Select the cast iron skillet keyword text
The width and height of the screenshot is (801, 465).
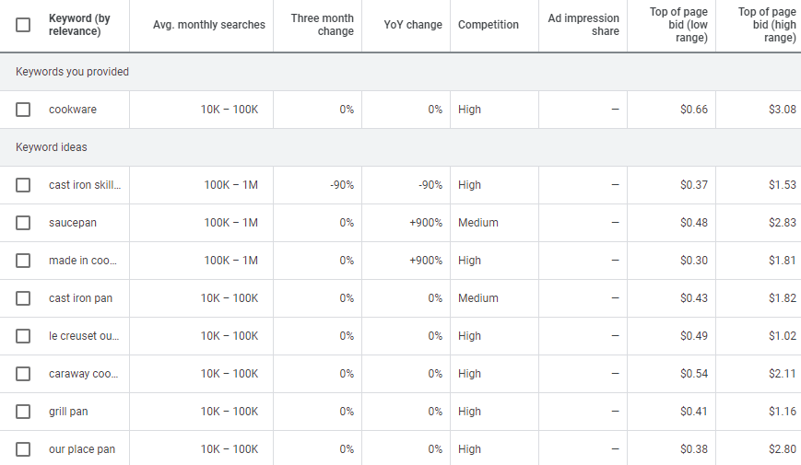(x=84, y=185)
